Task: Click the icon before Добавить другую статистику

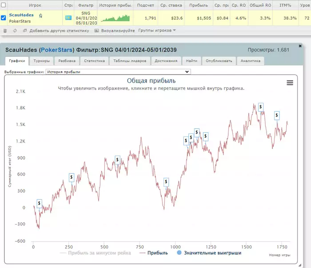Action: 25,31
